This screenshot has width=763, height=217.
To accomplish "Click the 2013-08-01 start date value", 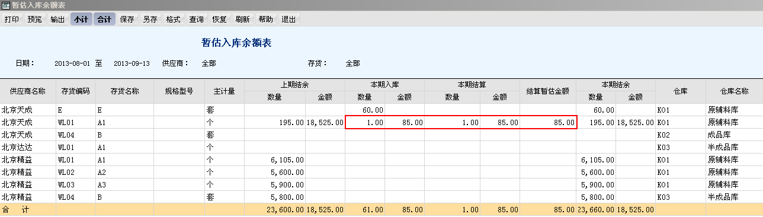I will point(72,63).
